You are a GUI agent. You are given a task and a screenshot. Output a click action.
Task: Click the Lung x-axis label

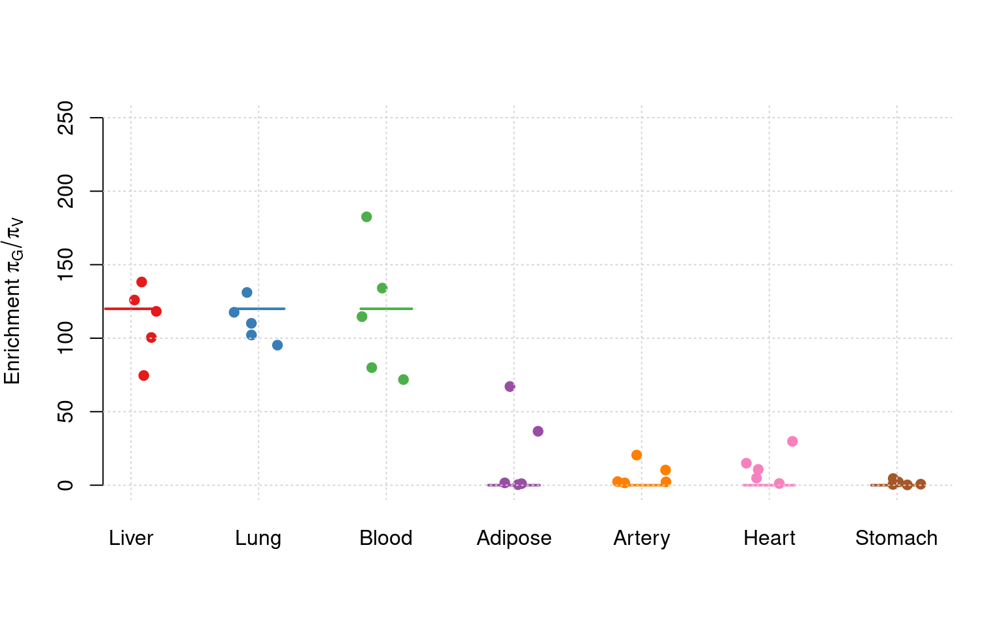point(258,538)
